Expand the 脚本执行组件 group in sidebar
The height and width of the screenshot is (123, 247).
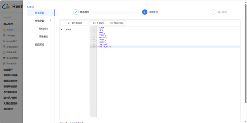pyautogui.click(x=10, y=98)
